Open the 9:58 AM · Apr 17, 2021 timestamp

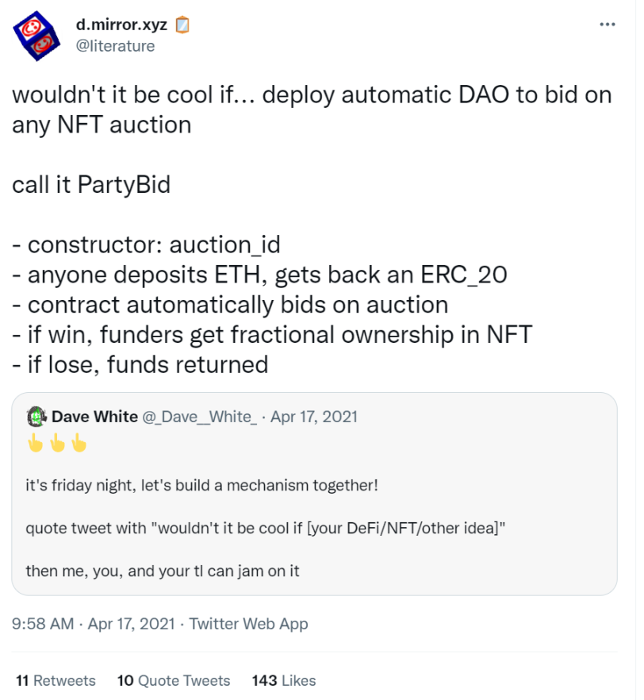click(x=94, y=624)
